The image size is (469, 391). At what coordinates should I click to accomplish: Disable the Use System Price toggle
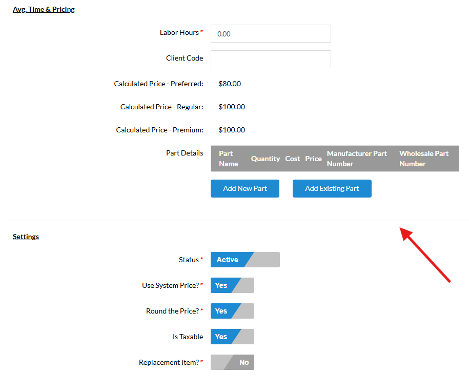(x=232, y=285)
